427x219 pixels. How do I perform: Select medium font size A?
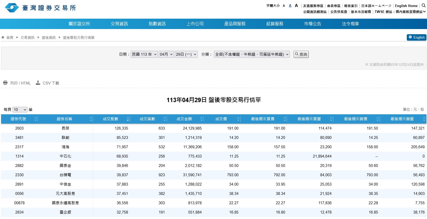[x=290, y=6]
